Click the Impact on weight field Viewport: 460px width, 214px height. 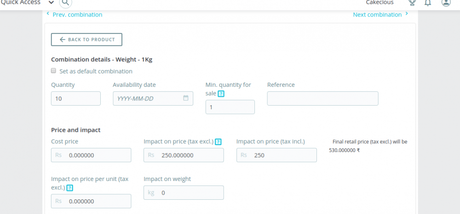click(184, 193)
